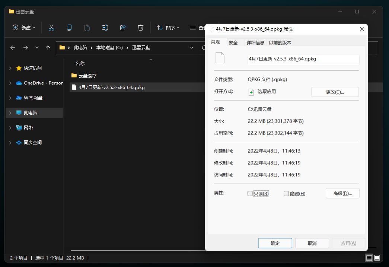Click the blank file type icon in properties
Image resolution: width=389 pixels, height=267 pixels.
(x=220, y=58)
